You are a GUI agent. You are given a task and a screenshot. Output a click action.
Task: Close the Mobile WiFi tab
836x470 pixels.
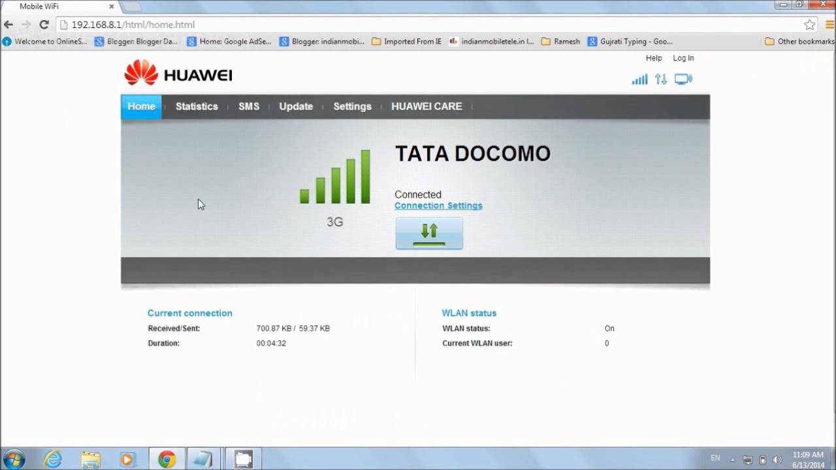(x=111, y=7)
